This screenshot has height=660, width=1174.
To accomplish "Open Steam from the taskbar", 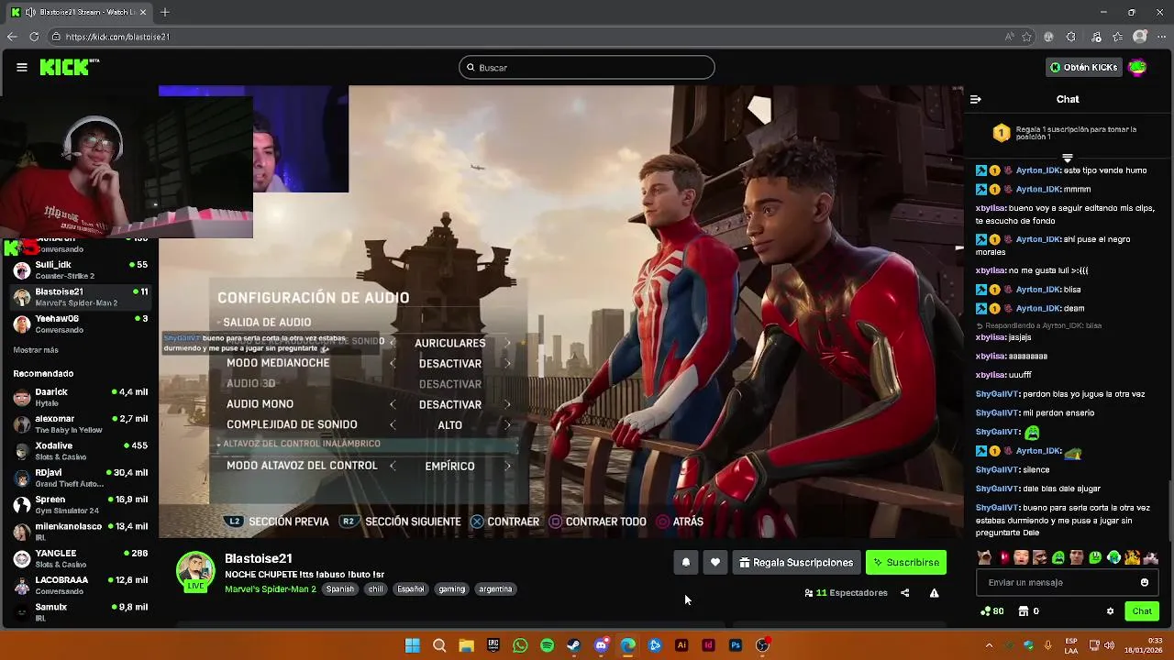I will tap(573, 645).
